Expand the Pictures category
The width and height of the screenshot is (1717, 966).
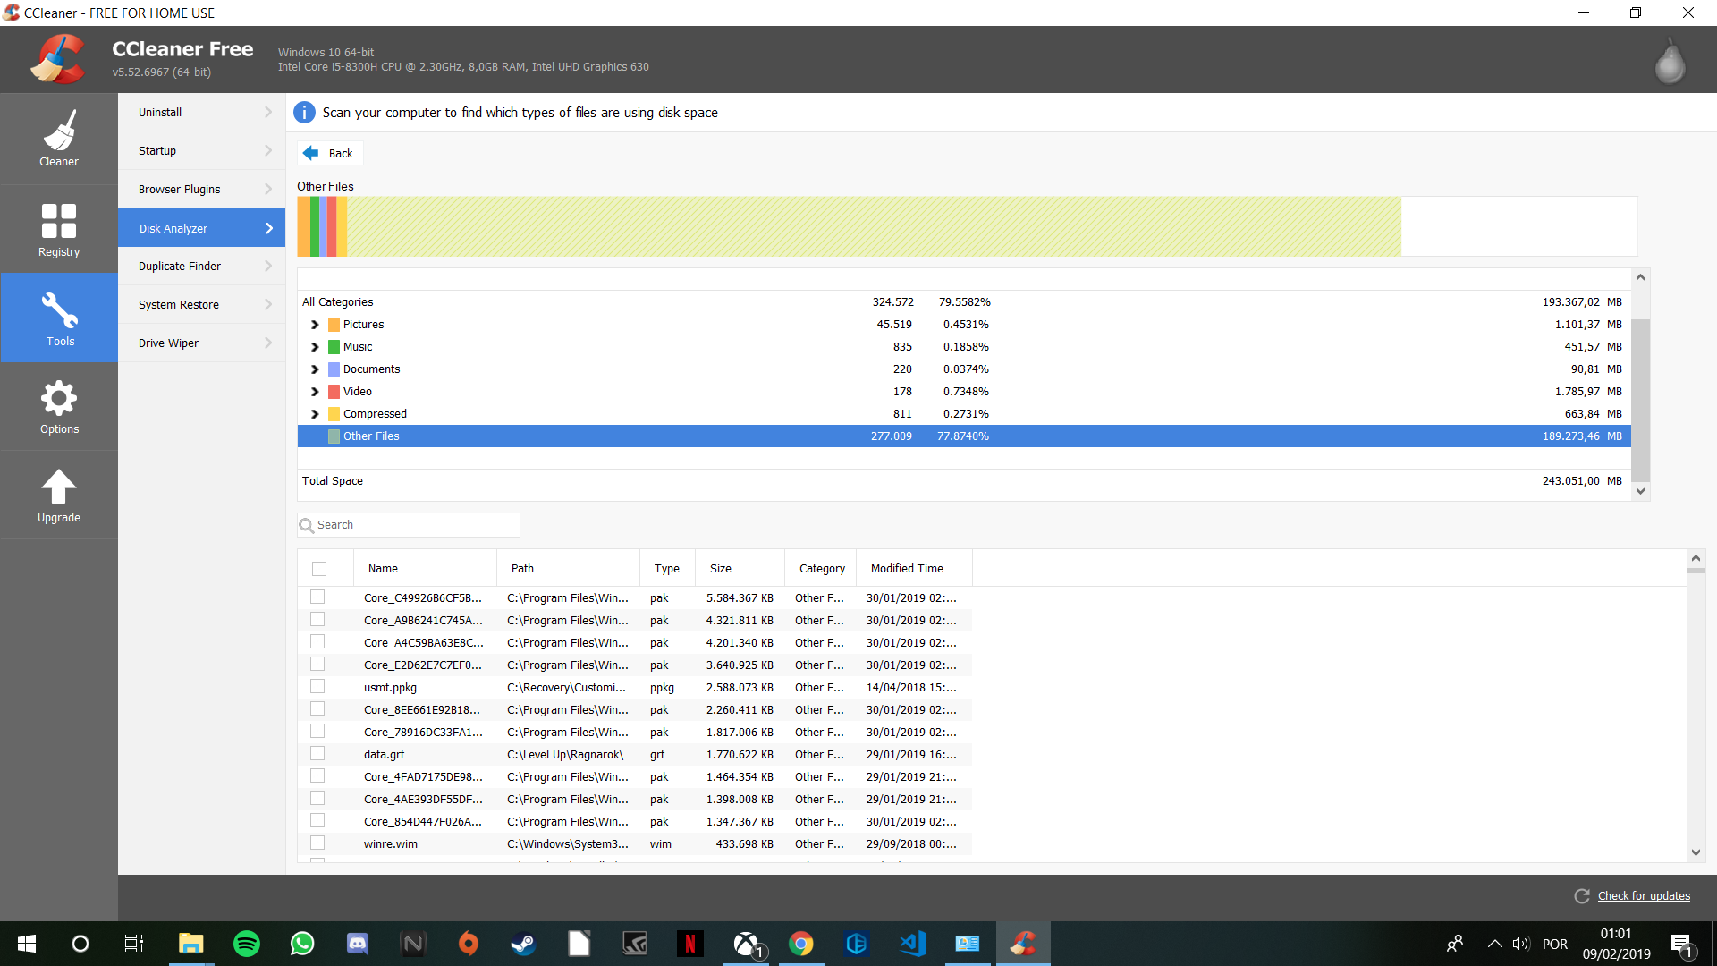(x=315, y=325)
